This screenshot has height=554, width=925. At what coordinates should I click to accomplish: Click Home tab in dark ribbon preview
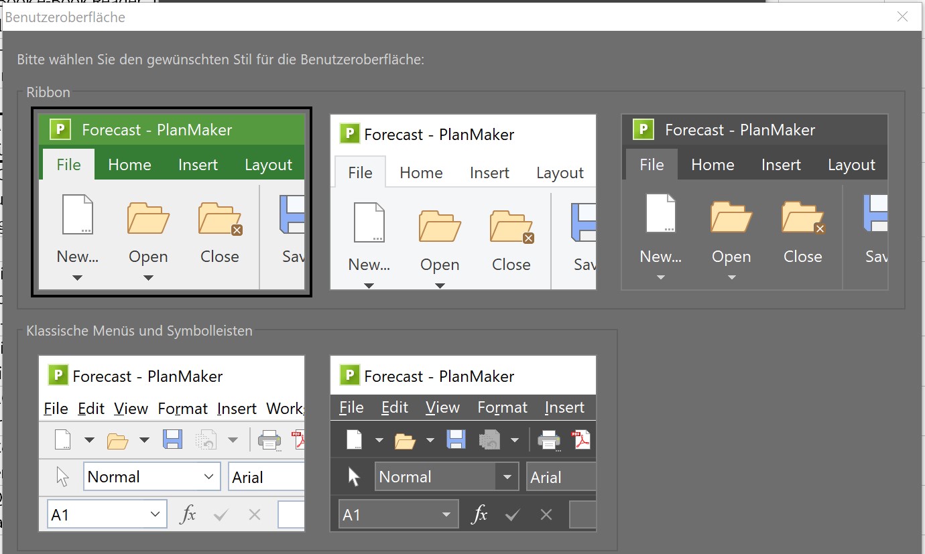[x=713, y=165]
